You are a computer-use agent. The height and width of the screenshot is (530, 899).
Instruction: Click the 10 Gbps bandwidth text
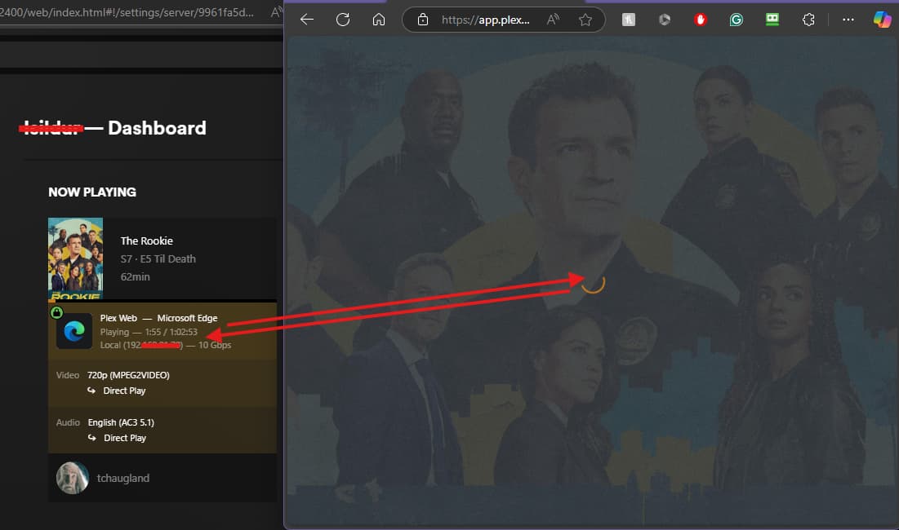tap(215, 345)
